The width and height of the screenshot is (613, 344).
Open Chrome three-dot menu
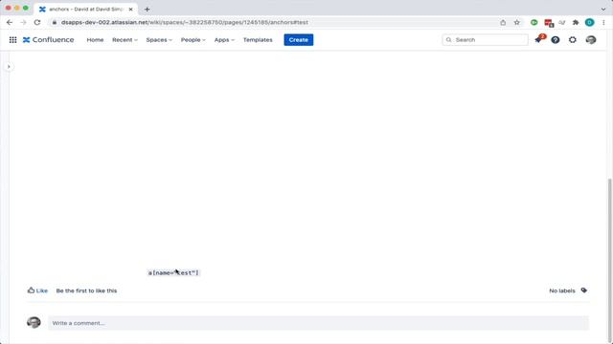click(x=604, y=22)
